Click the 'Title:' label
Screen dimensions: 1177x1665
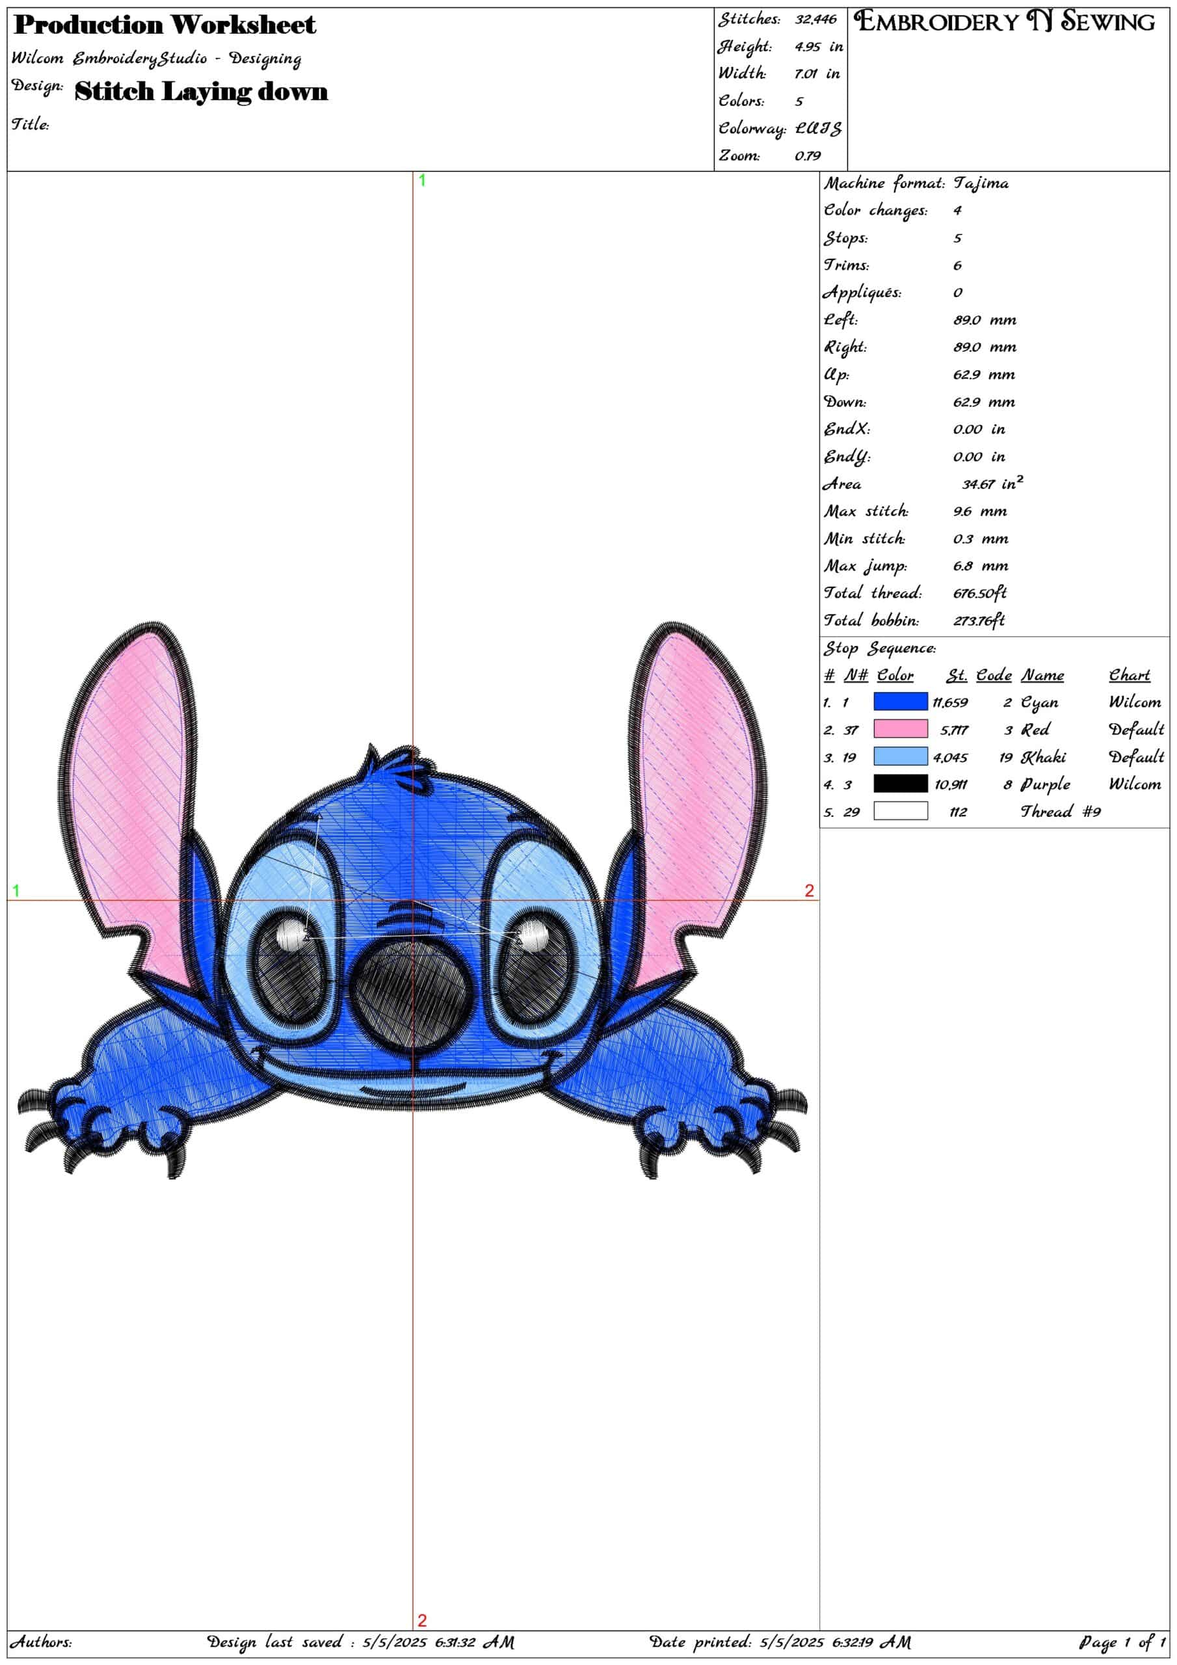point(31,124)
